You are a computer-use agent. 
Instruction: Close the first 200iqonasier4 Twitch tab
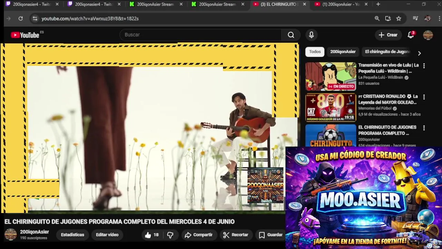pyautogui.click(x=57, y=4)
